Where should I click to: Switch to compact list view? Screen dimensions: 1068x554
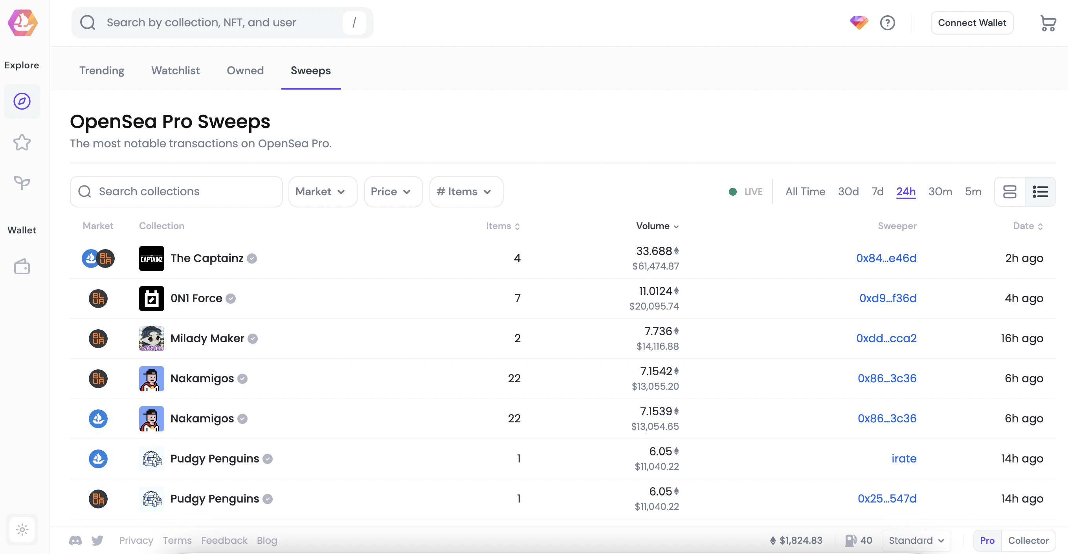[1040, 192]
